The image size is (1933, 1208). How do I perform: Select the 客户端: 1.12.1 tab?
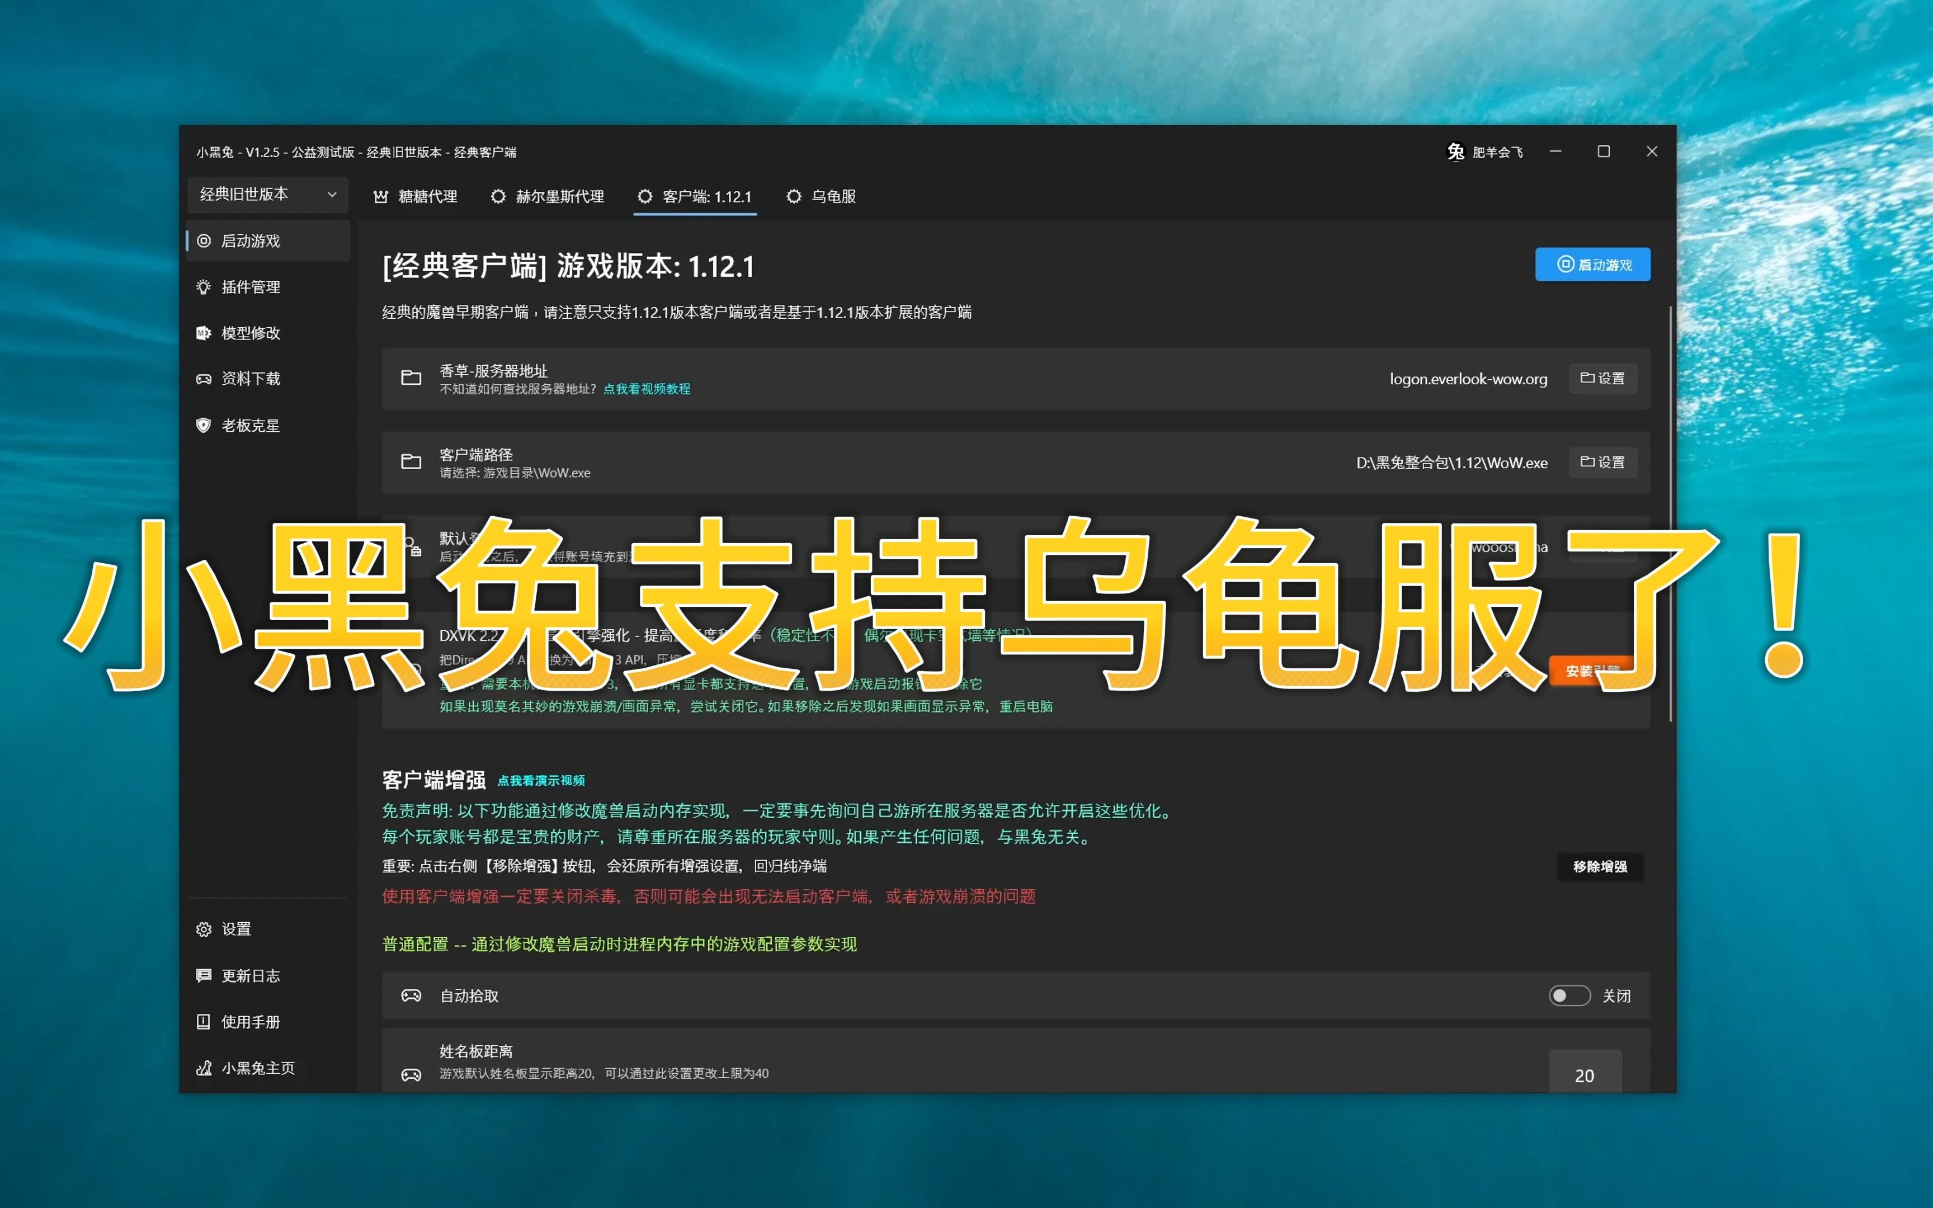695,196
